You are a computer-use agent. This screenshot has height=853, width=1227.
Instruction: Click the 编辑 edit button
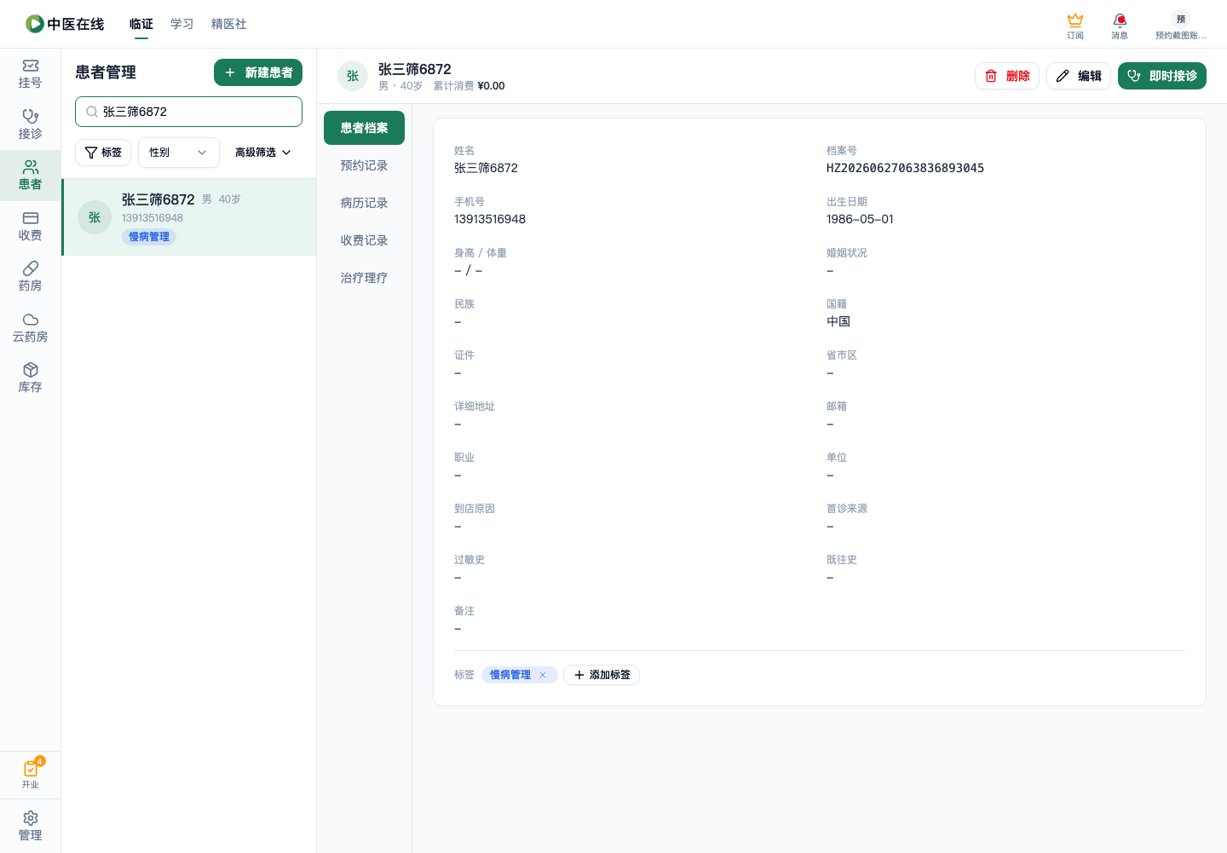(x=1079, y=76)
